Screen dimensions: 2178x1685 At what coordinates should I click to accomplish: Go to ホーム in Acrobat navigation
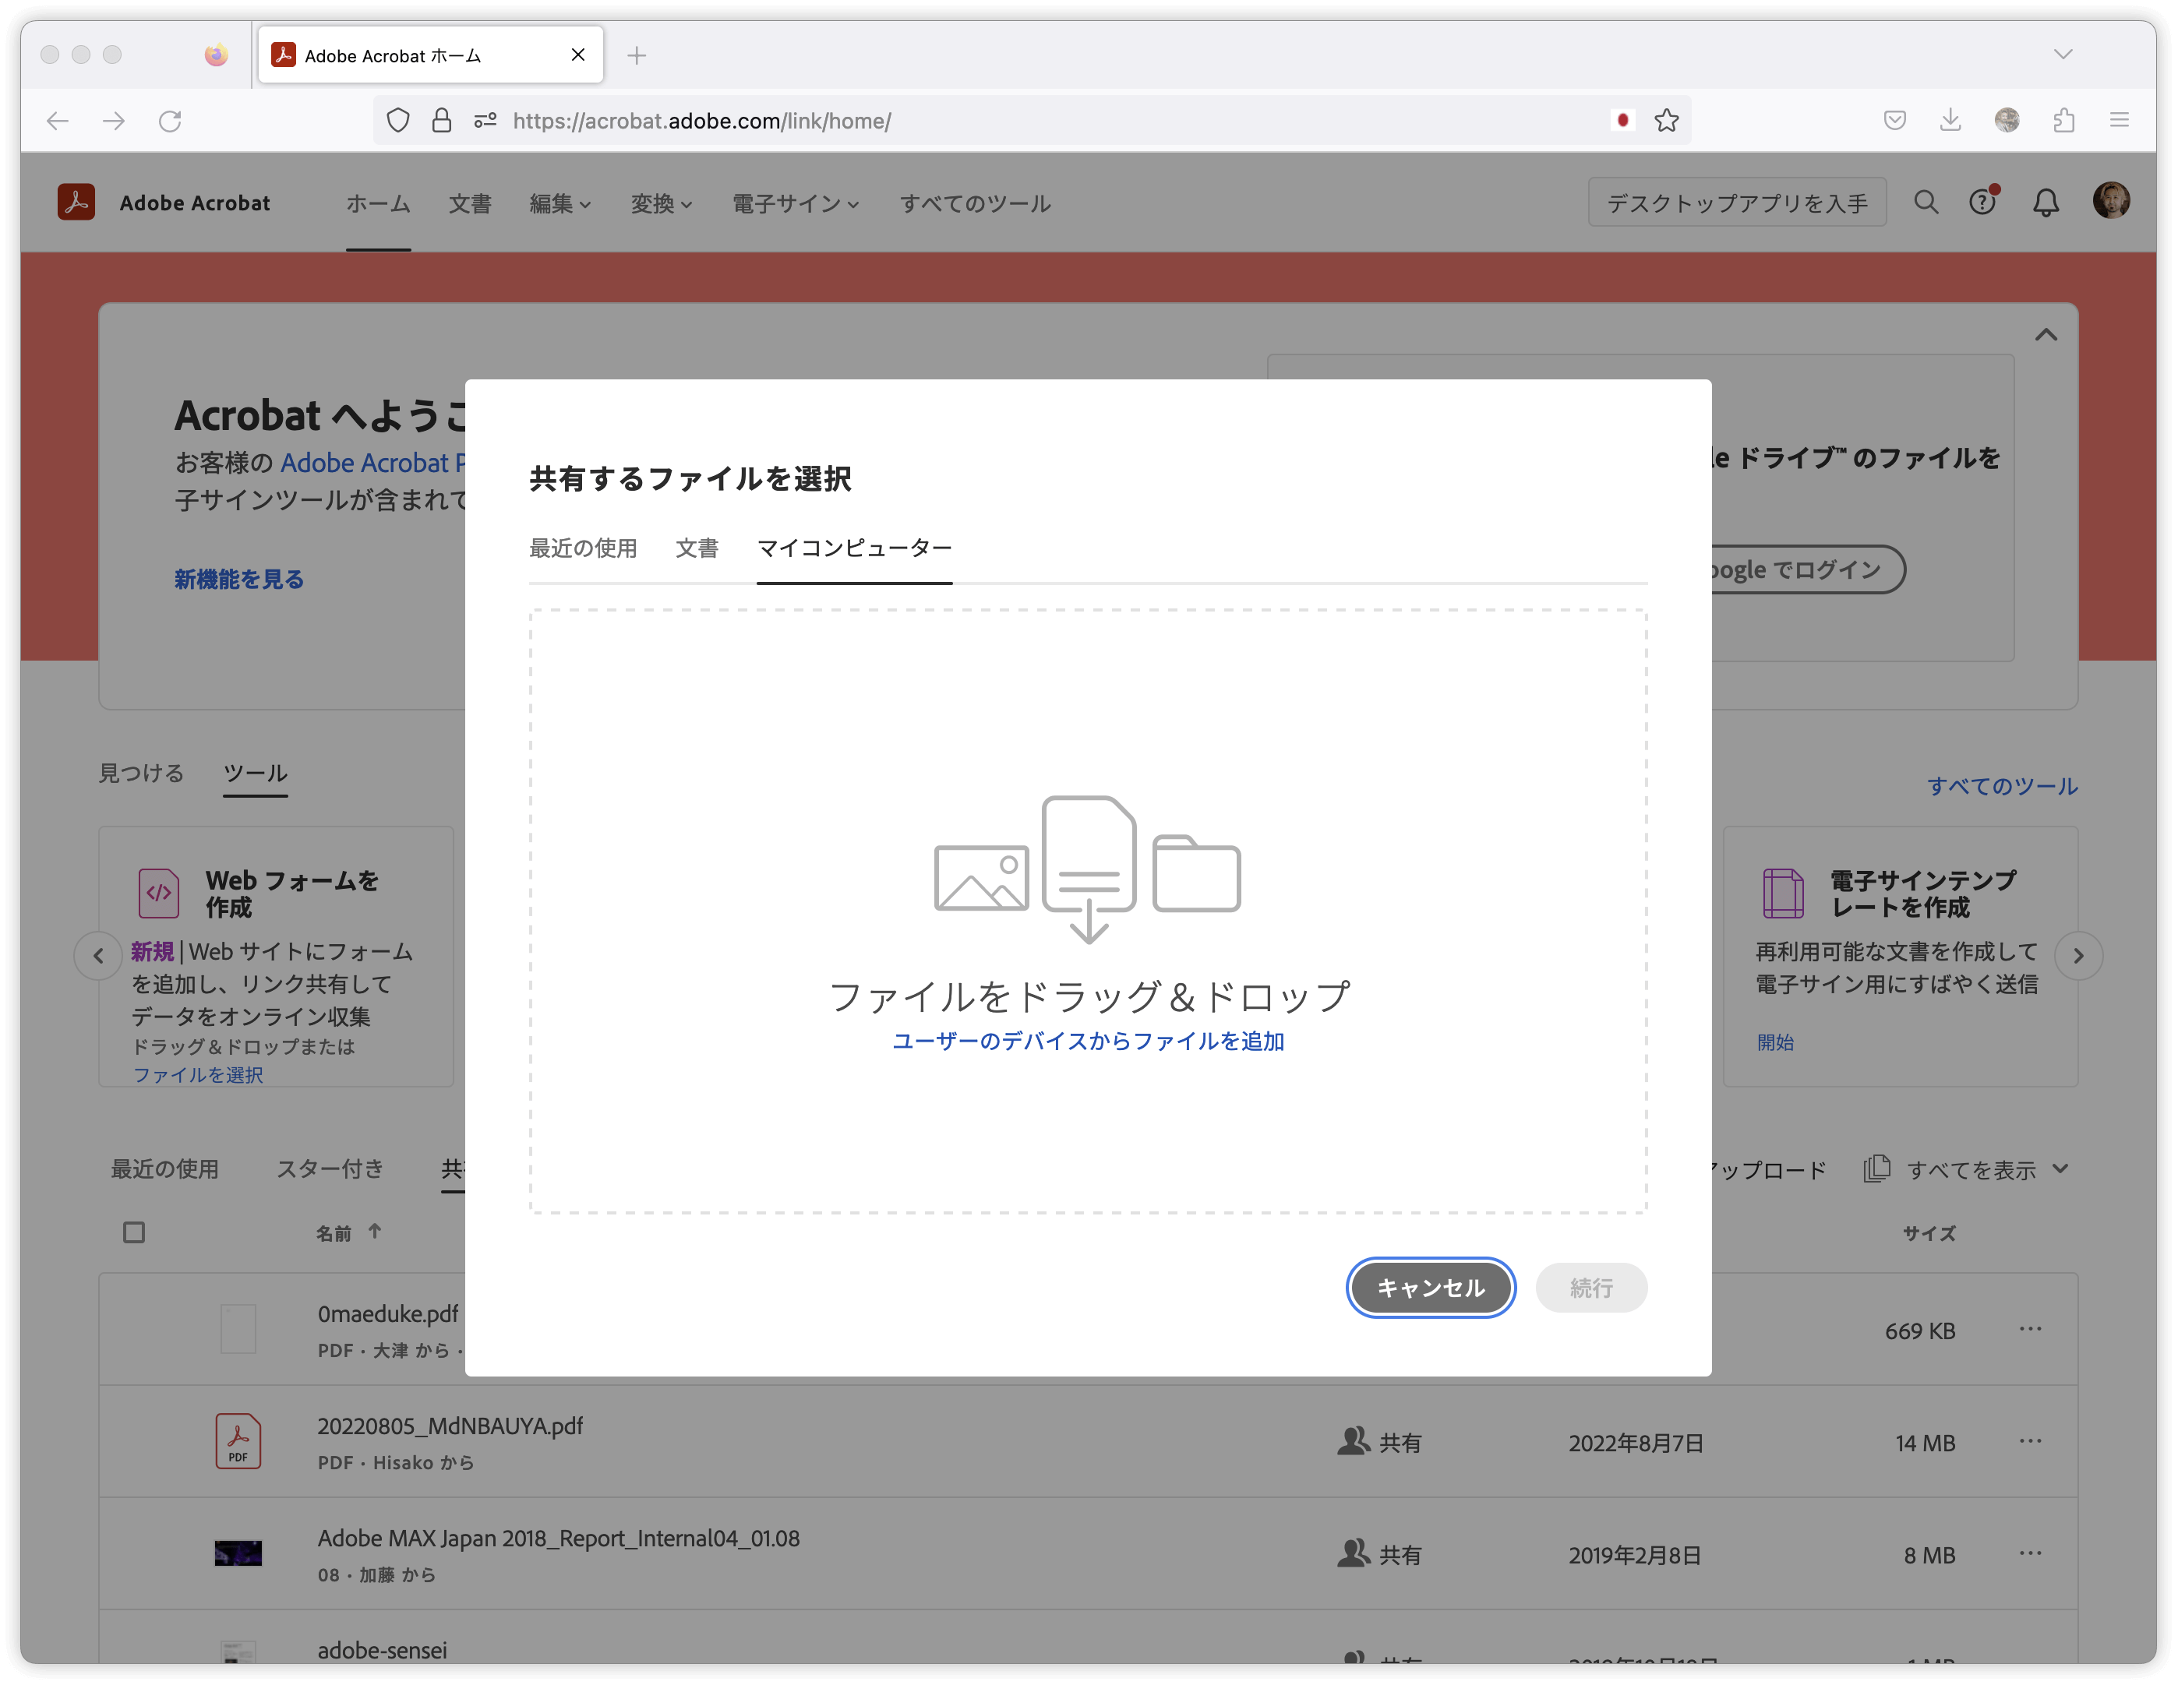378,203
